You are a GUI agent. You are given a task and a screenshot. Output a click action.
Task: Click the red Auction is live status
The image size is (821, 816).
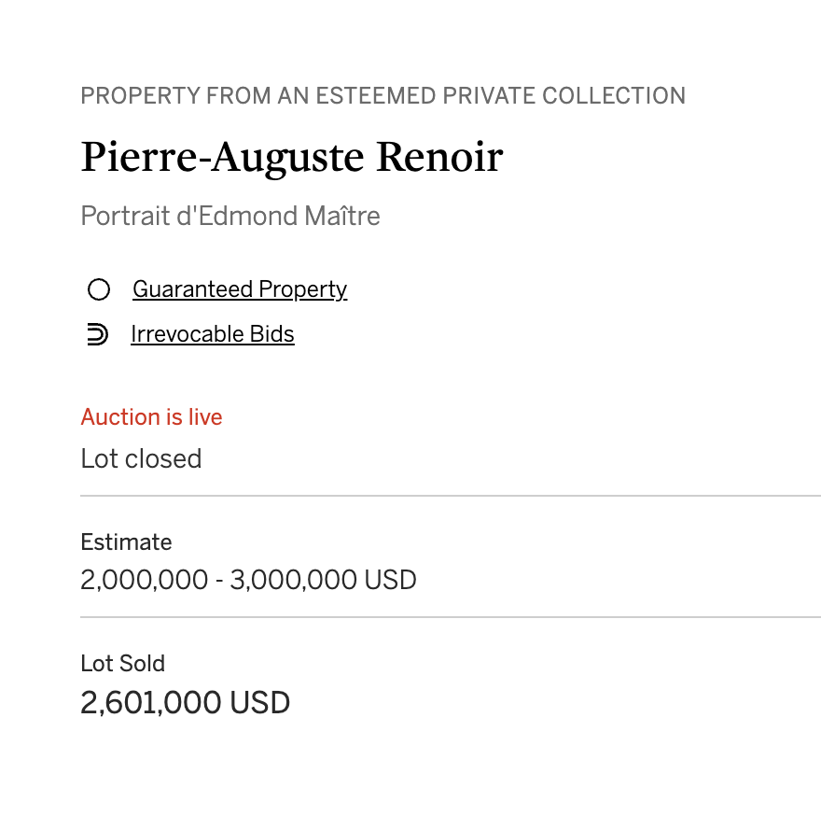[x=151, y=417]
